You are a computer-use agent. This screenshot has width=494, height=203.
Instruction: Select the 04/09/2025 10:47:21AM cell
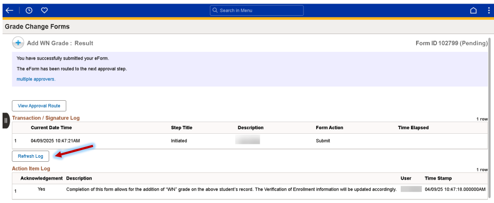coord(55,141)
